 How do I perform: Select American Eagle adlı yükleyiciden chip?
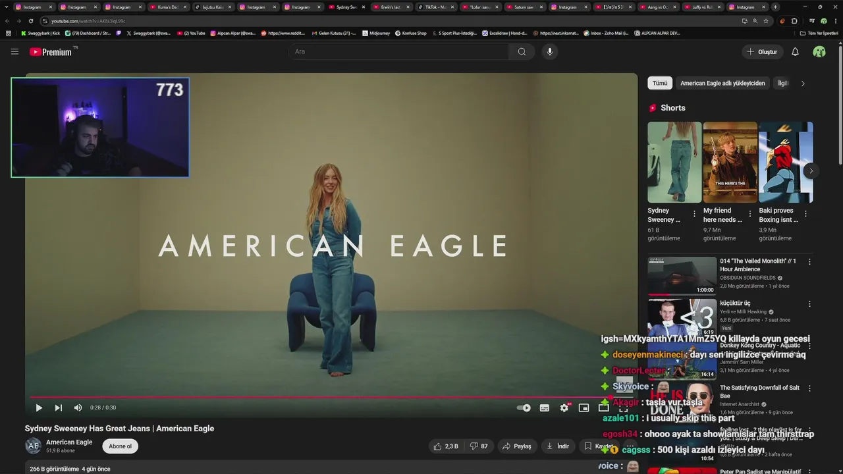tap(722, 83)
